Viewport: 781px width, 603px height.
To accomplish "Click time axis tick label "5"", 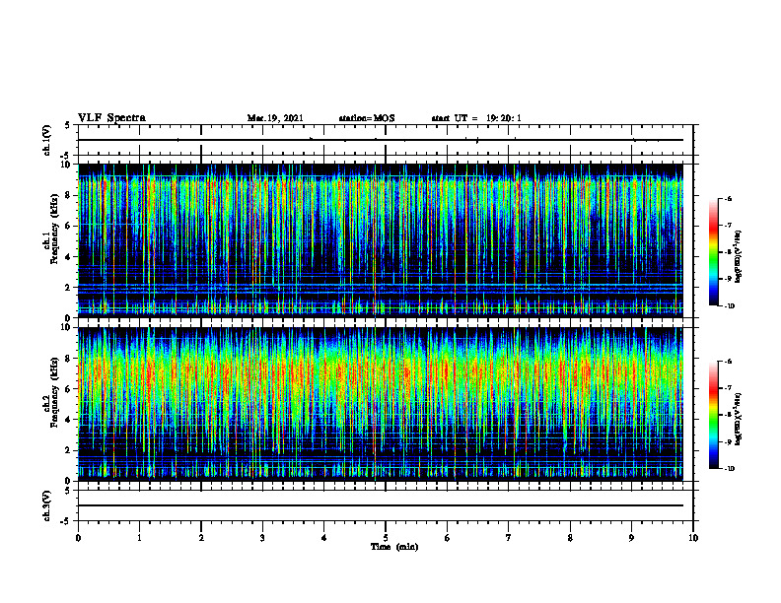I will pos(386,538).
